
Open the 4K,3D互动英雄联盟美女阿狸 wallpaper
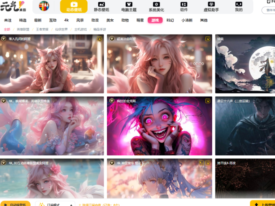[52, 178]
